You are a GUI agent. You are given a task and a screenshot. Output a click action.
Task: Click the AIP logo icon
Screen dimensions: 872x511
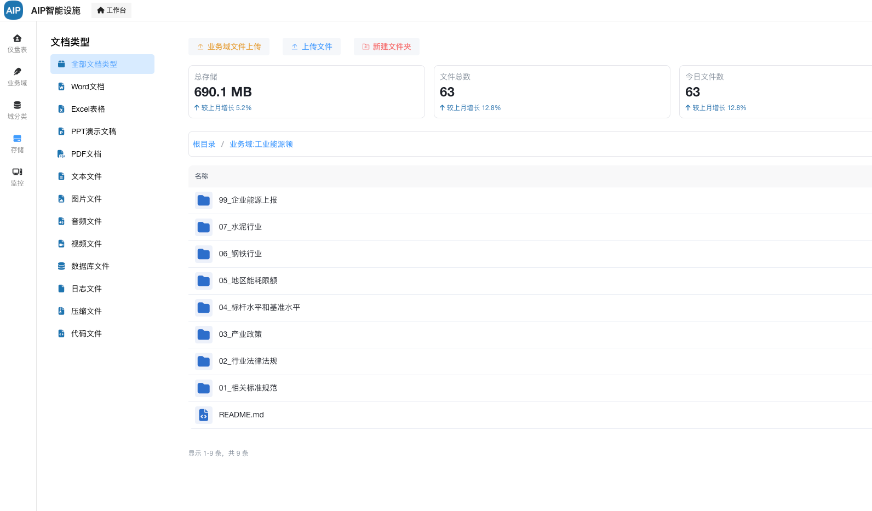[13, 10]
